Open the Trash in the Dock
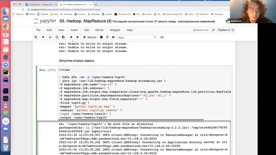Screen dimensions: 276x155 (x=6, y=147)
